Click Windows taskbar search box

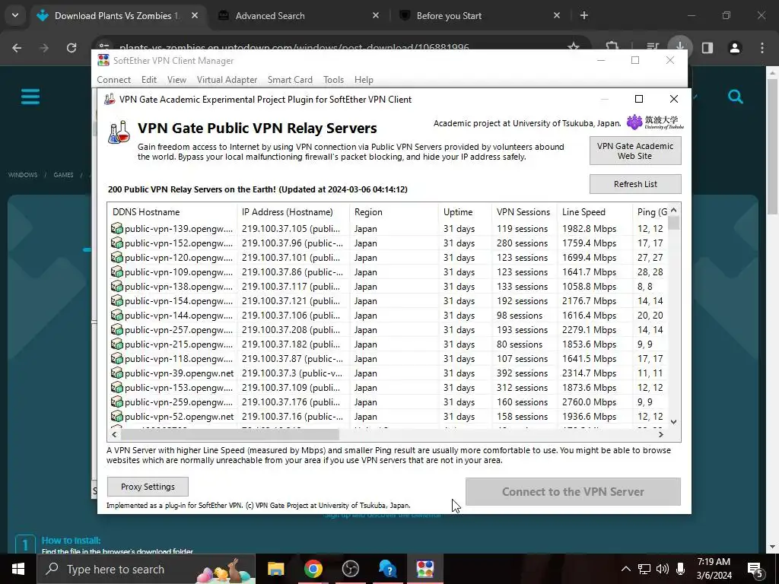click(x=146, y=569)
